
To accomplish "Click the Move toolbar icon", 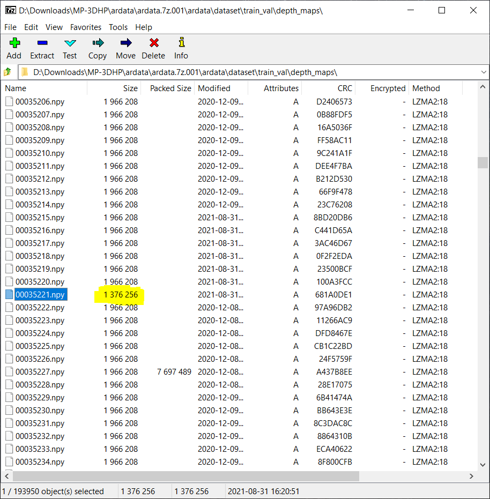I will pos(125,48).
